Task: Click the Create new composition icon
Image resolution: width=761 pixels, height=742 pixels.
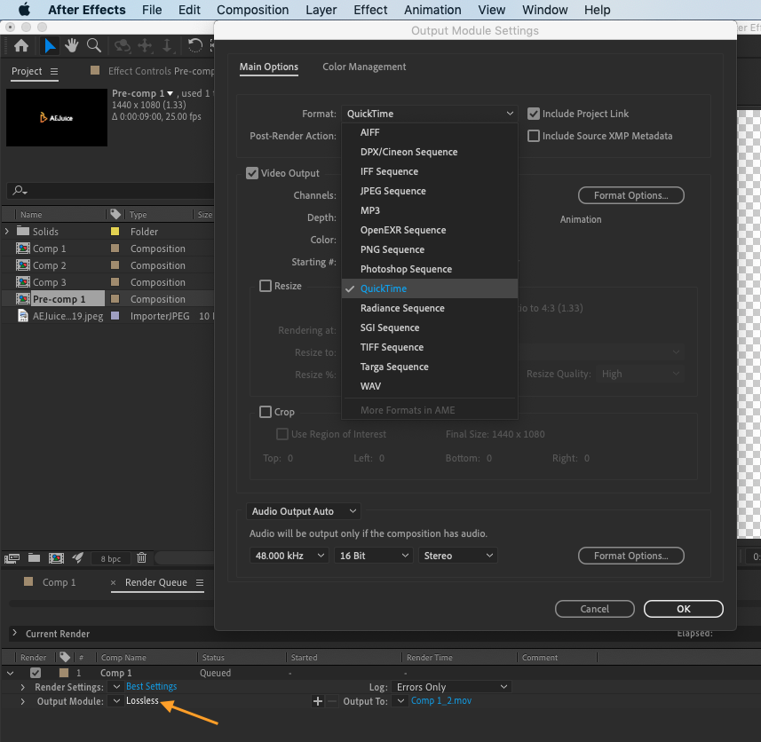Action: (56, 558)
